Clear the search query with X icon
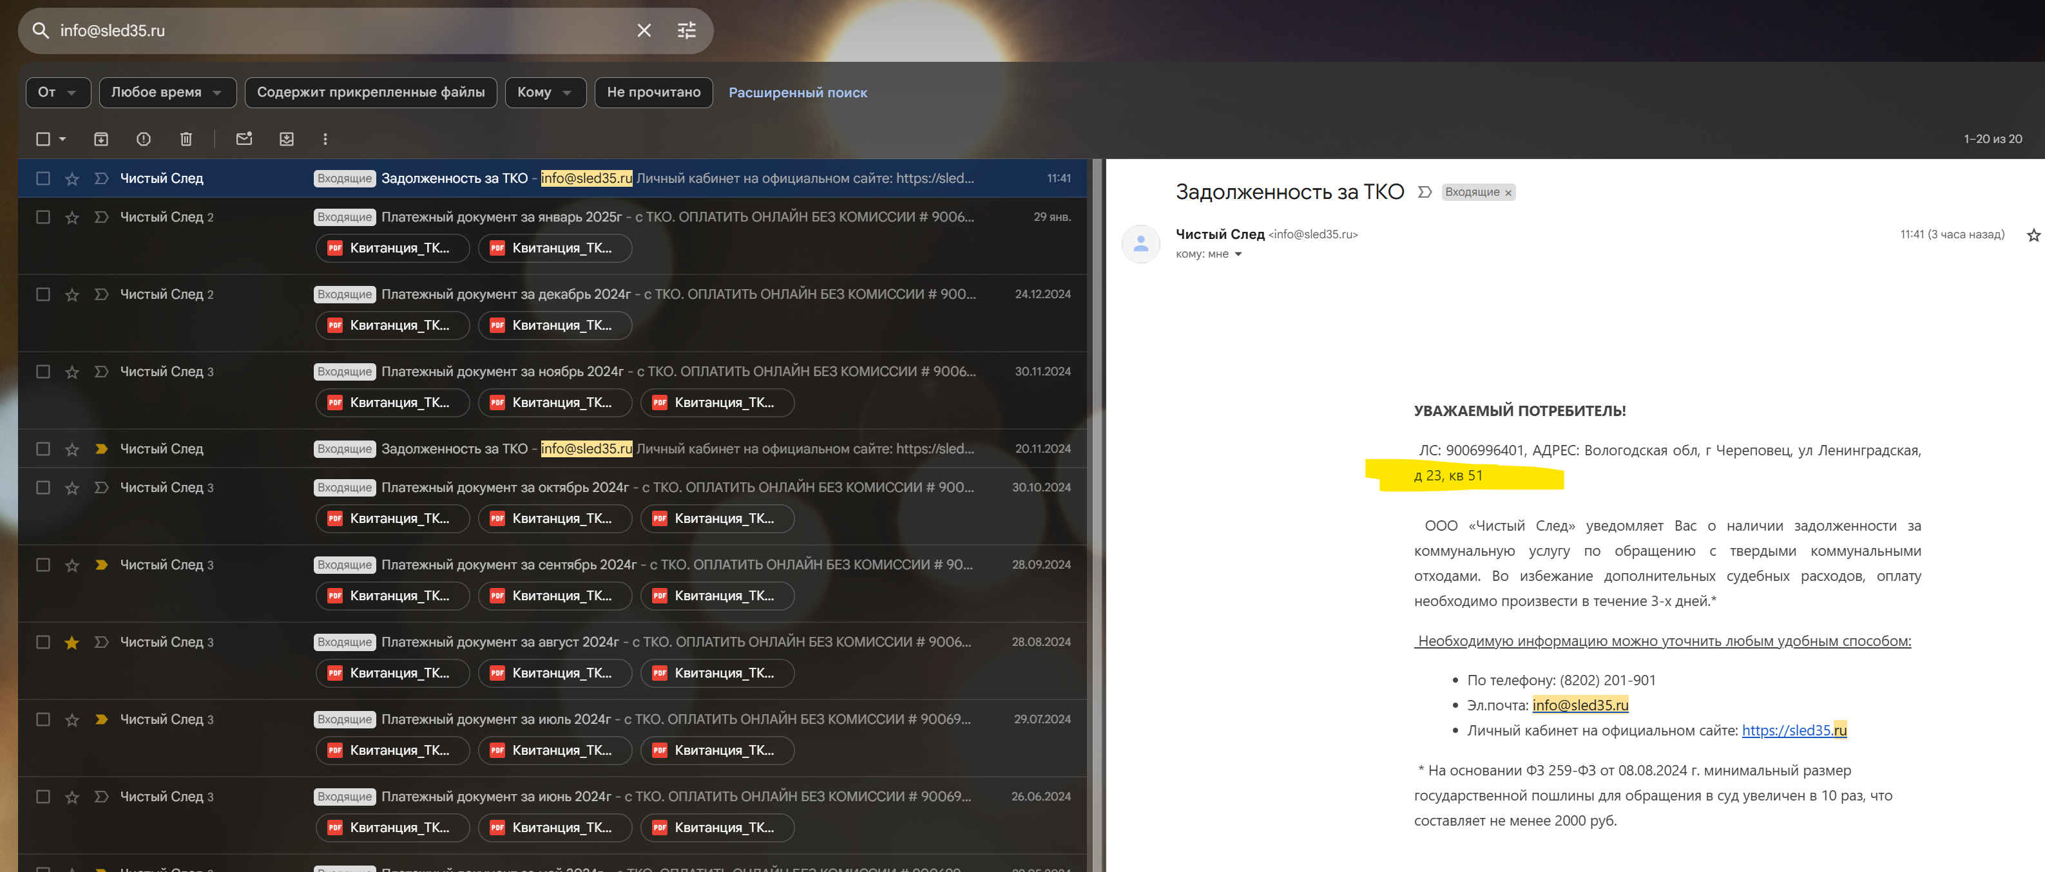Screen dimensions: 2045x872 pos(644,30)
